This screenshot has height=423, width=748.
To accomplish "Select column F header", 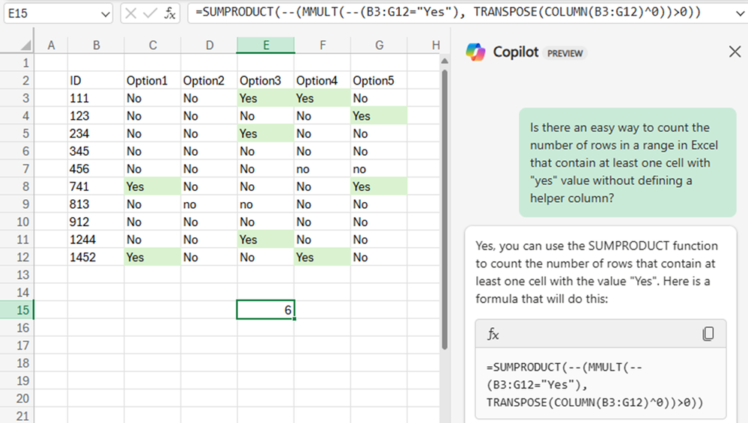I will 323,46.
